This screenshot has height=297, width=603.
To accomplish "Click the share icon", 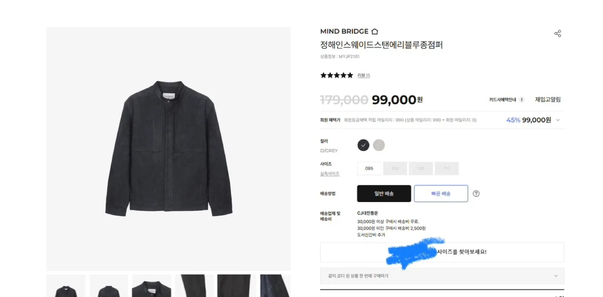I will (557, 34).
